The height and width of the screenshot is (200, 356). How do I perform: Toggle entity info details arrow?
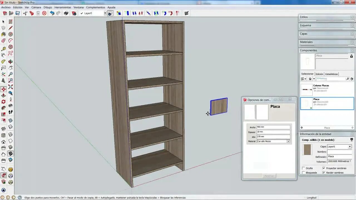pyautogui.click(x=352, y=140)
